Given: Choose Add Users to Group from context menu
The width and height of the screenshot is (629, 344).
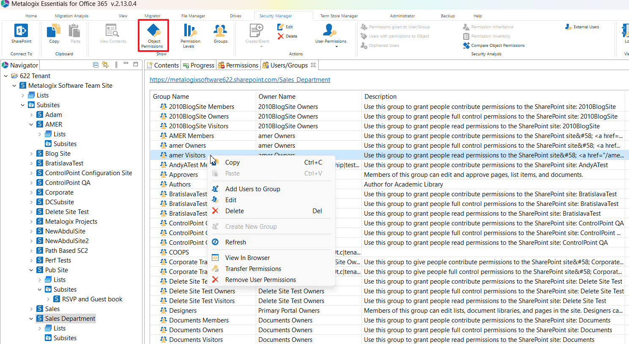Looking at the screenshot, I should tap(252, 189).
